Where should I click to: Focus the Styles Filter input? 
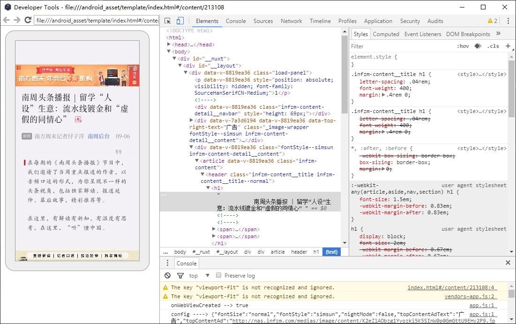(x=402, y=46)
